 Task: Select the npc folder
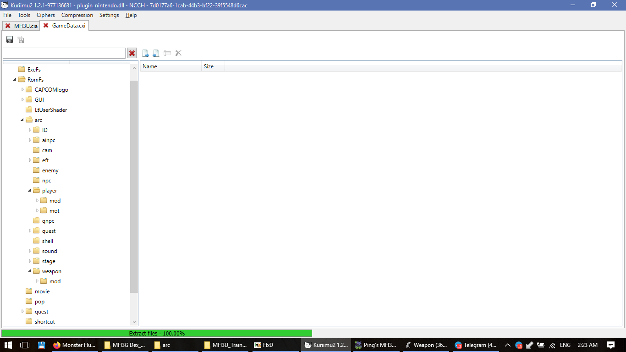[x=46, y=181]
